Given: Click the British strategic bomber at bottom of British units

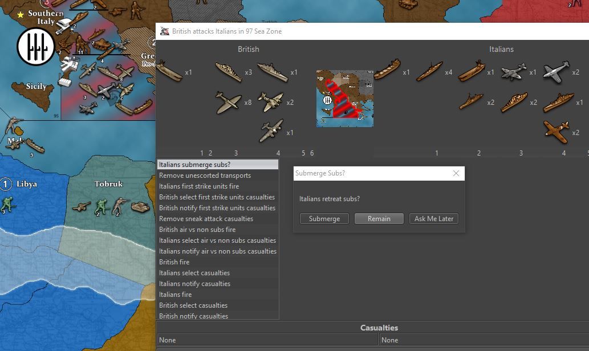Looking at the screenshot, I should point(271,132).
